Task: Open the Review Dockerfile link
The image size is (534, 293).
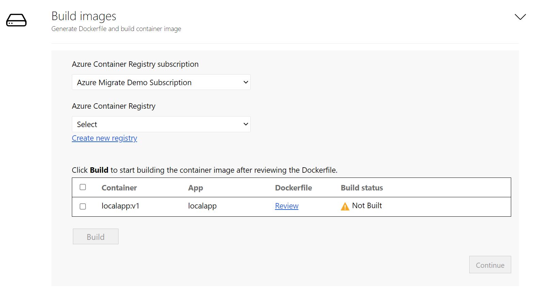Action: [286, 206]
